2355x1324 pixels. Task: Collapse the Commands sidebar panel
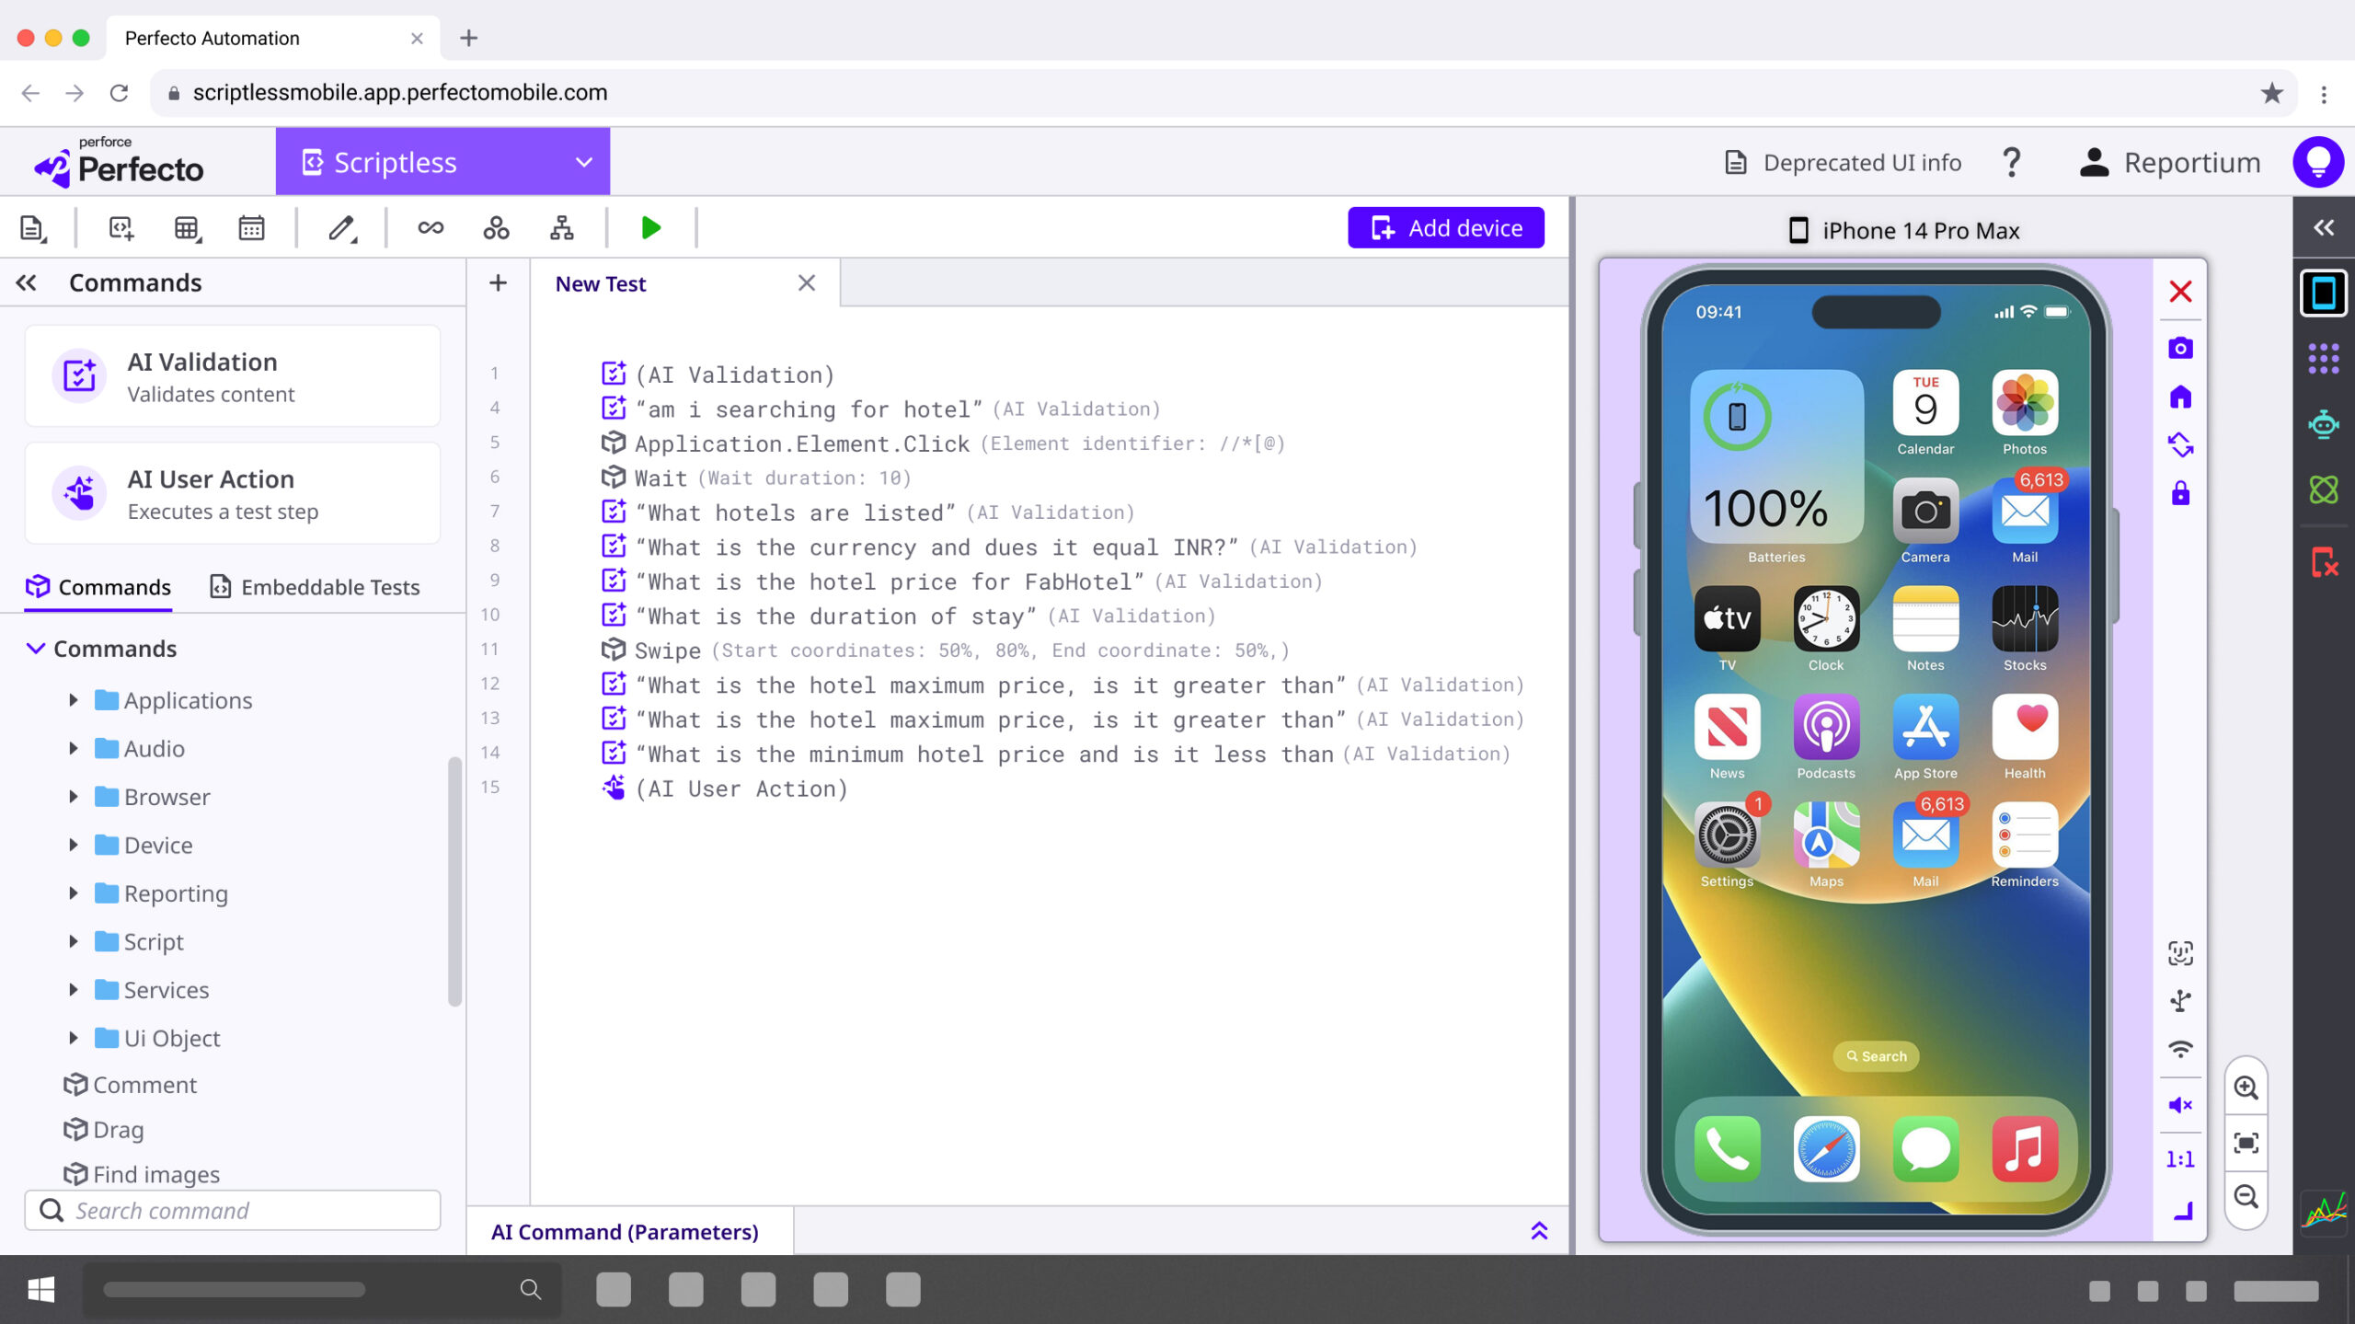(x=27, y=282)
